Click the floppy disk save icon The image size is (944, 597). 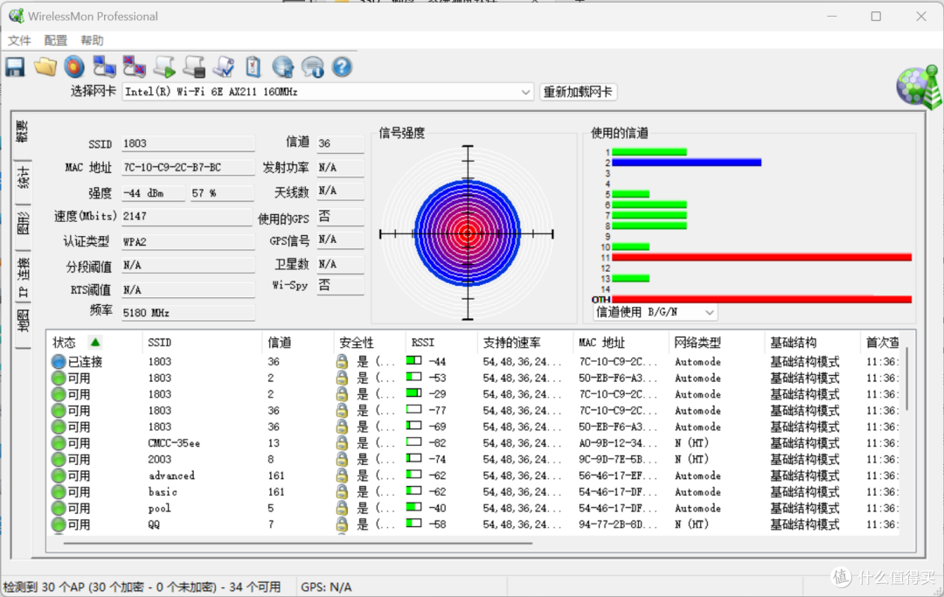[x=15, y=66]
